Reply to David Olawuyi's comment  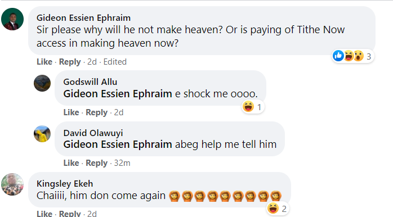(96, 163)
